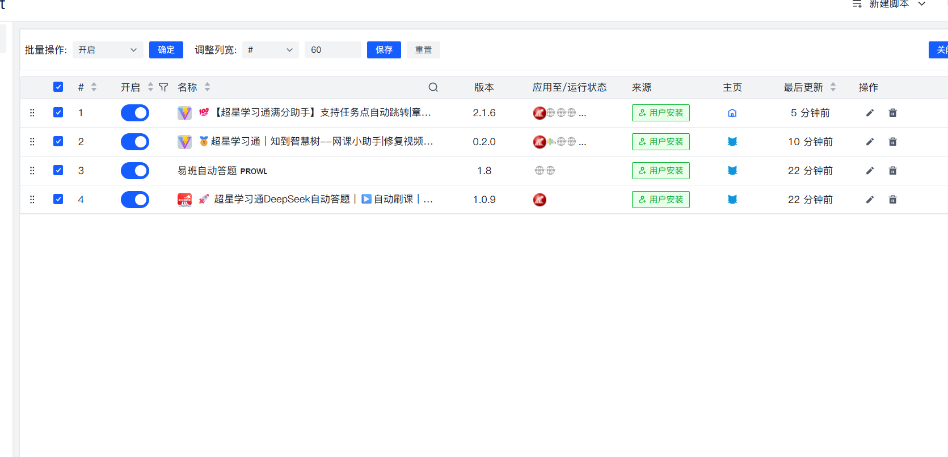Open script 易班自动答题 PROWL
Screen dimensions: 948x457
click(222, 171)
